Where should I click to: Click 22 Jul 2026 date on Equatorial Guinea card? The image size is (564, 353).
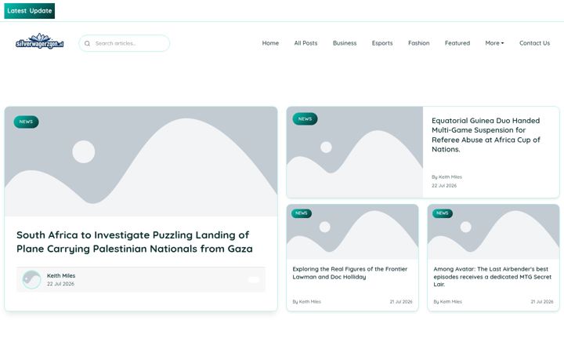pos(444,185)
